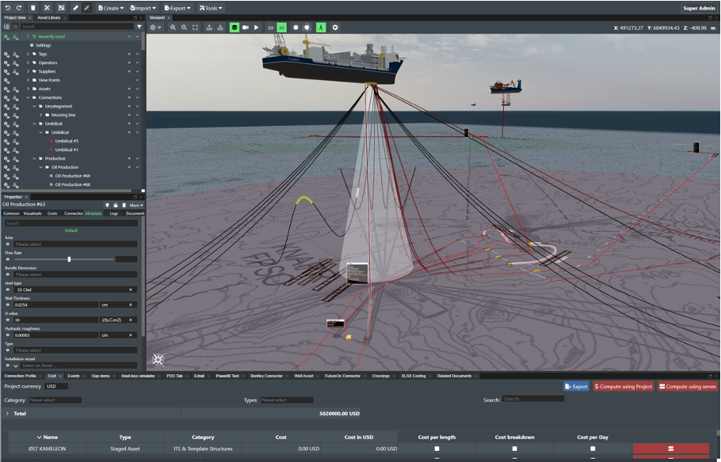
Task: Open the Export dropdown in top toolbar
Action: pos(177,8)
